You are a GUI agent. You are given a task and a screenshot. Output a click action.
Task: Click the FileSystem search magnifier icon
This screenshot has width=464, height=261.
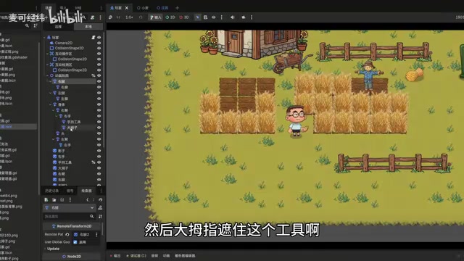click(x=28, y=26)
